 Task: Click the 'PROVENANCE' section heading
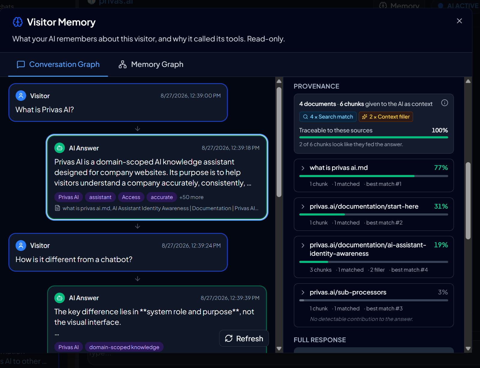click(316, 86)
